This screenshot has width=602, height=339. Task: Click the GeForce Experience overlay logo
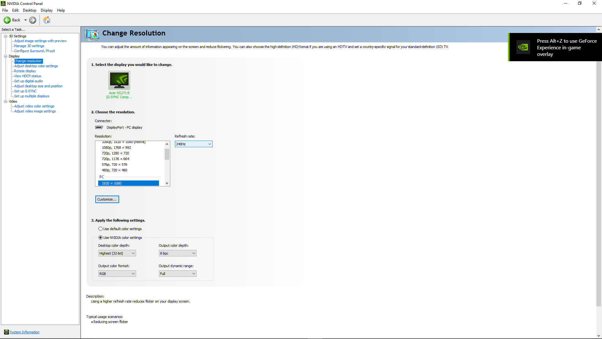pos(523,47)
